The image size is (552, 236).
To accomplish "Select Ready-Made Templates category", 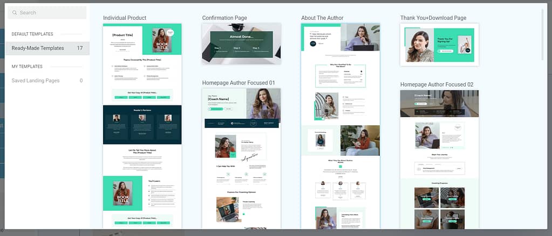I will coord(47,48).
